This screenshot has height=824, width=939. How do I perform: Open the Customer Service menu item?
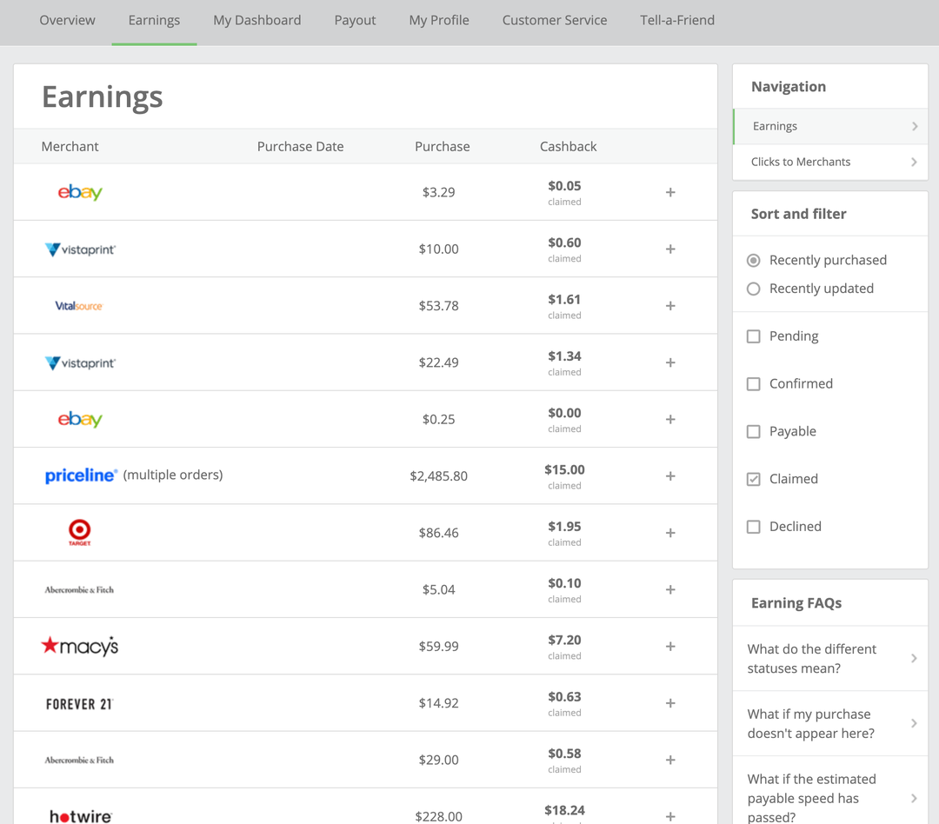pos(555,20)
